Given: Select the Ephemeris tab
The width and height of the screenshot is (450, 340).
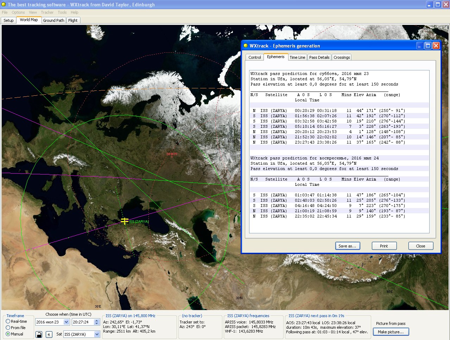Looking at the screenshot, I should [x=275, y=57].
